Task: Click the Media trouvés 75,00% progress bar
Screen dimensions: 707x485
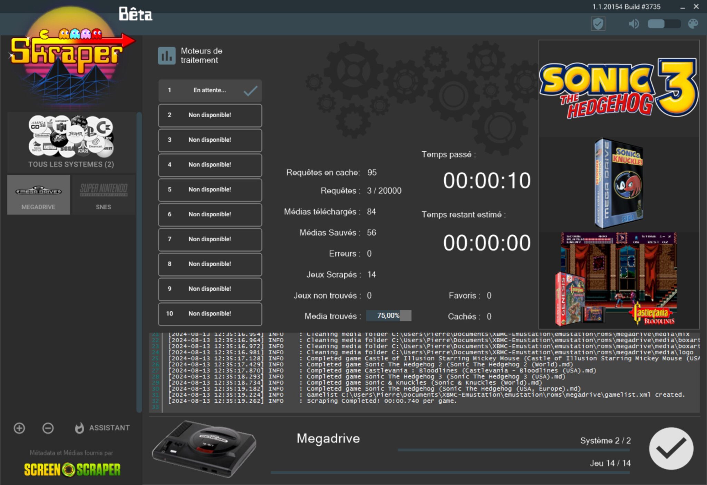Action: 388,315
